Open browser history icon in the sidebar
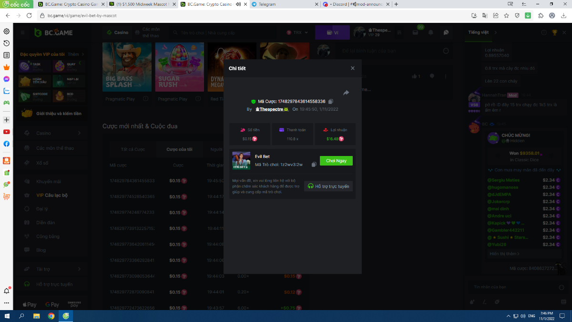572x322 pixels. (x=7, y=43)
